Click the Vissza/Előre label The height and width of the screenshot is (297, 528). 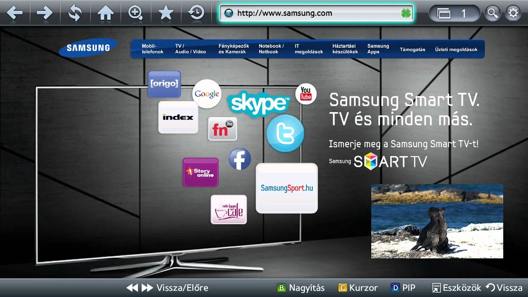point(182,288)
